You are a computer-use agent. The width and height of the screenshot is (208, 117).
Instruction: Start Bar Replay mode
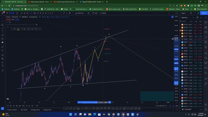[103, 13]
